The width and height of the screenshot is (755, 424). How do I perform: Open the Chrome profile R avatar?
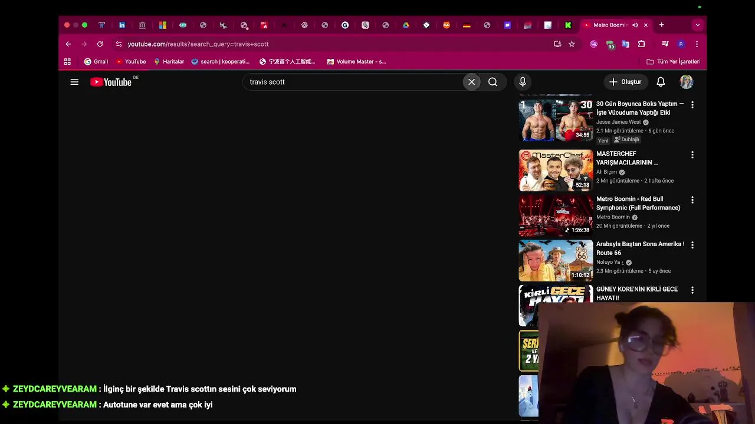coord(681,44)
